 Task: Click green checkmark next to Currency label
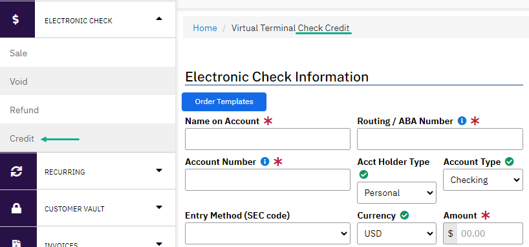click(x=404, y=215)
